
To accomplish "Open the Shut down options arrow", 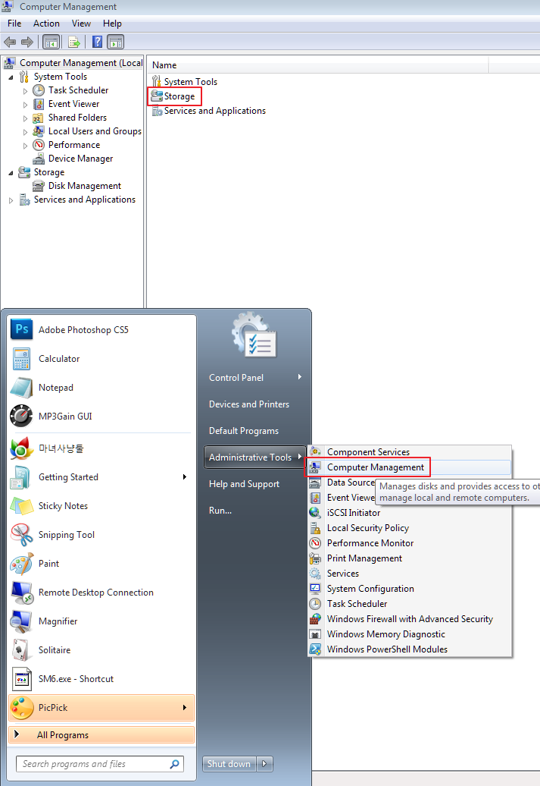I will (x=265, y=764).
